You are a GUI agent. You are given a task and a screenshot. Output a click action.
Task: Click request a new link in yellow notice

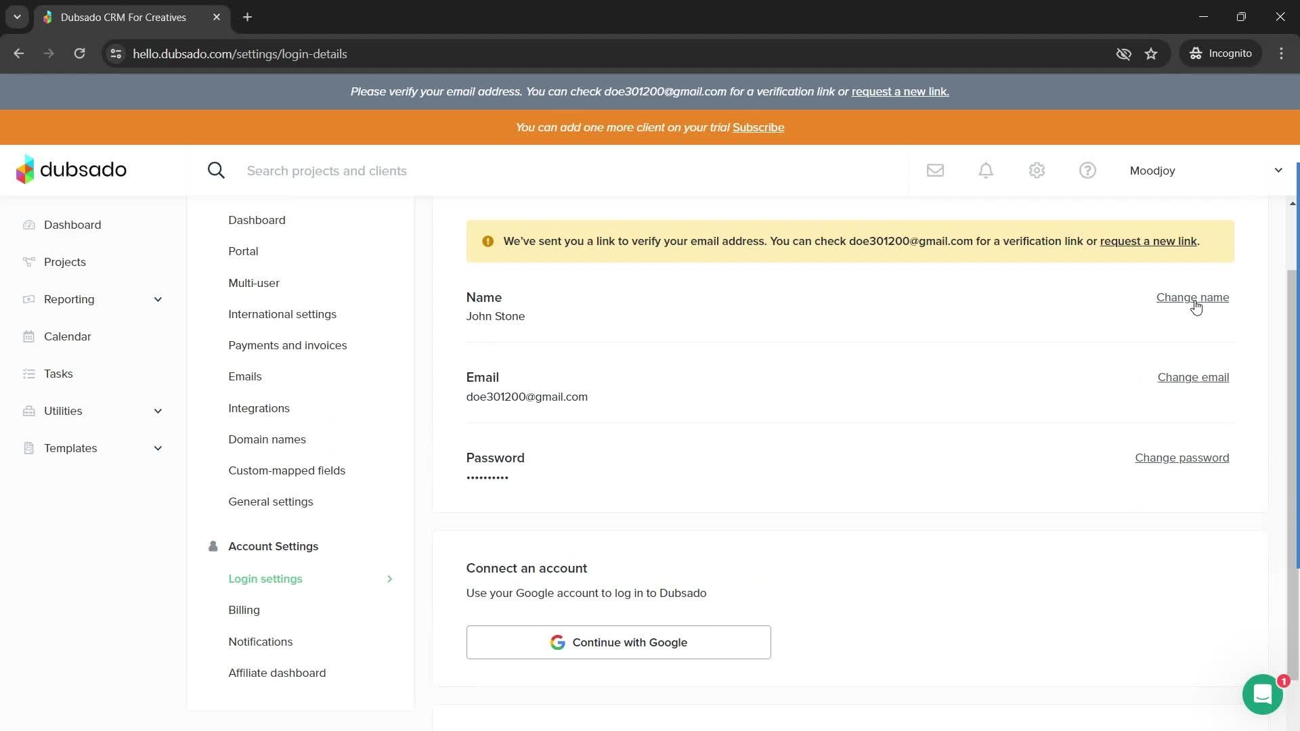click(1148, 241)
